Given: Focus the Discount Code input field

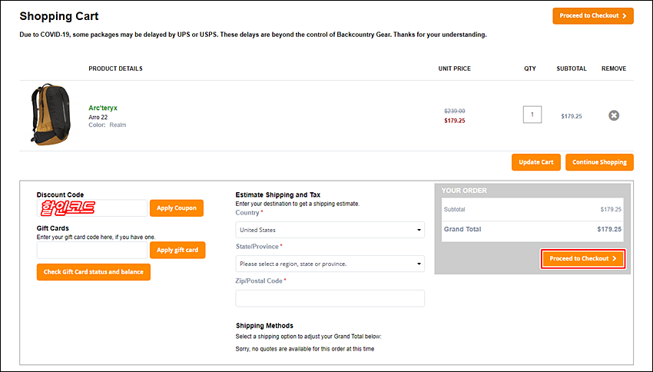Looking at the screenshot, I should pyautogui.click(x=91, y=208).
